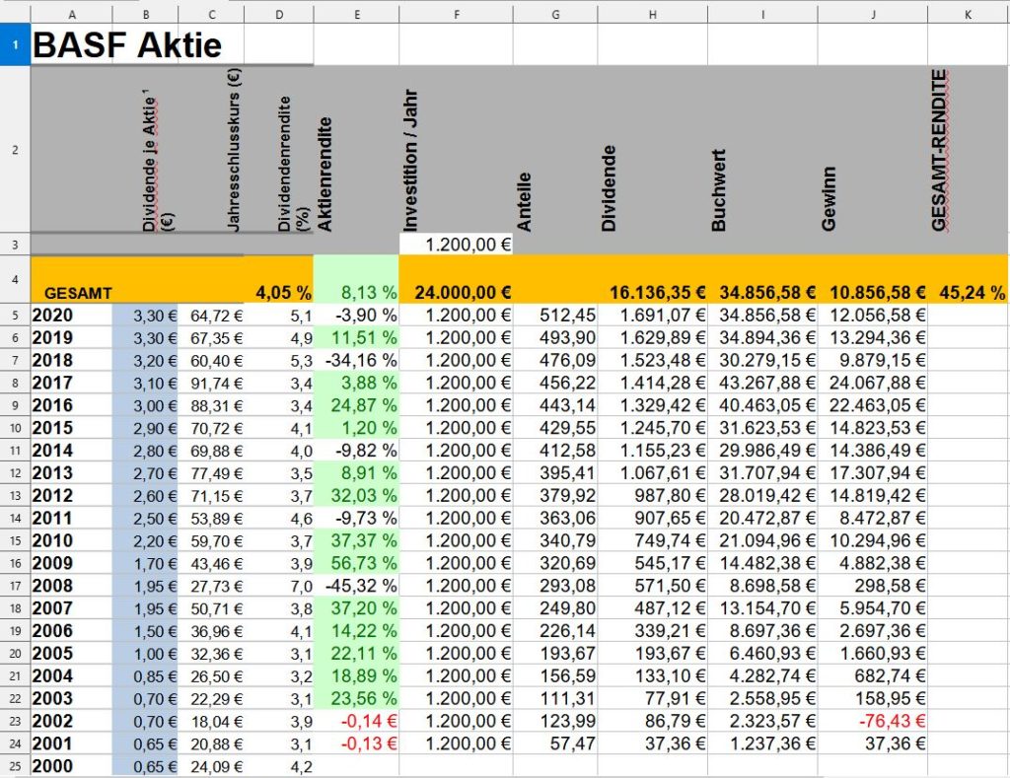Select 2012 stock return 32,03 %
1010x778 pixels.
click(356, 495)
